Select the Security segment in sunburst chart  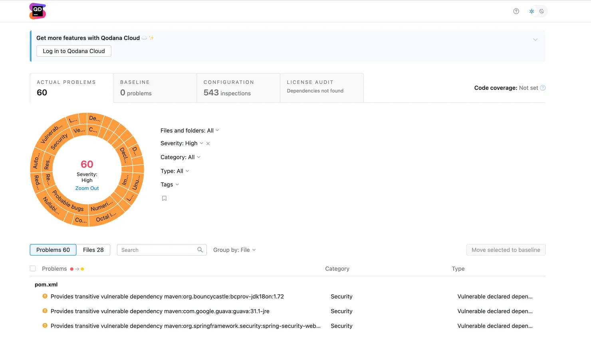point(59,142)
